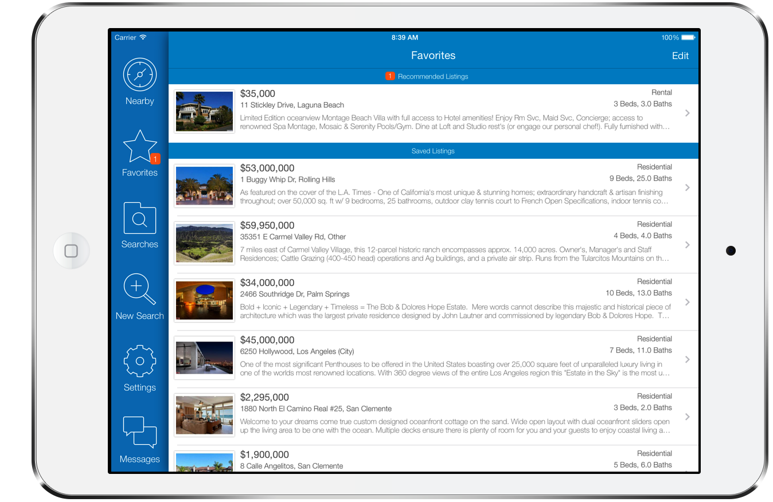Click the Favorites title in header
This screenshot has height=502, width=773.
434,56
